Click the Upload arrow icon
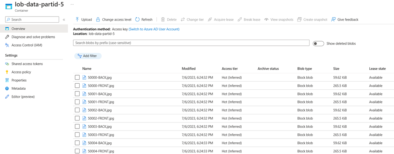This screenshot has width=394, height=154. 78,19
